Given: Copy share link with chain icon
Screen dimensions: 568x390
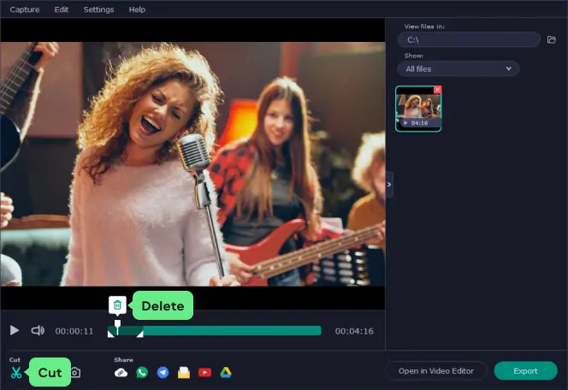Looking at the screenshot, I should (x=121, y=372).
